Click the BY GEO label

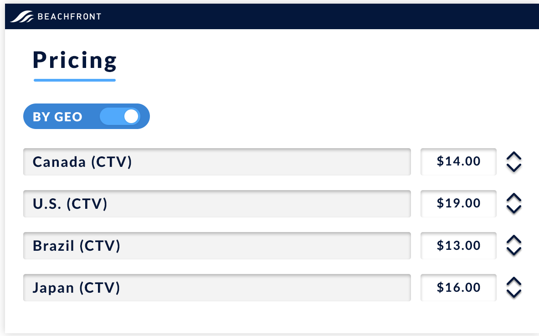coord(57,117)
